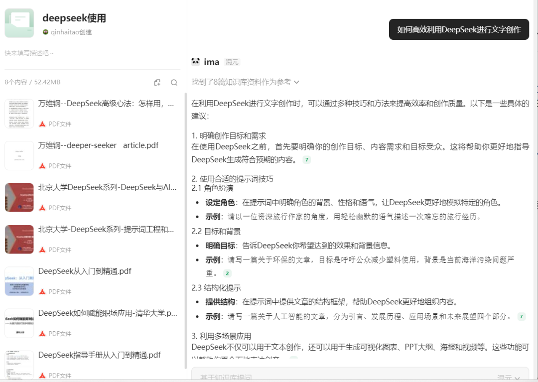Image resolution: width=538 pixels, height=382 pixels.
Task: Click the deepseek使用 knowledge base title
Action: click(74, 18)
